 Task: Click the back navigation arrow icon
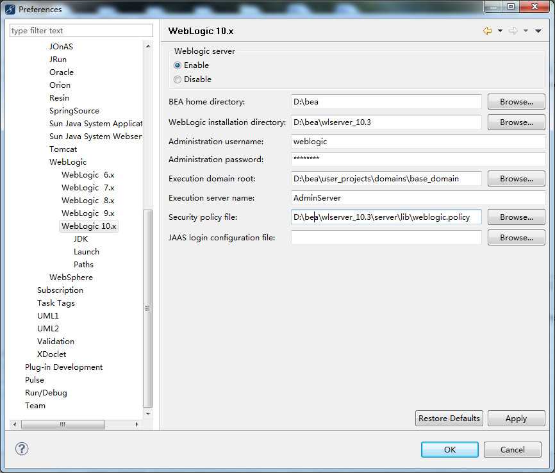(488, 31)
